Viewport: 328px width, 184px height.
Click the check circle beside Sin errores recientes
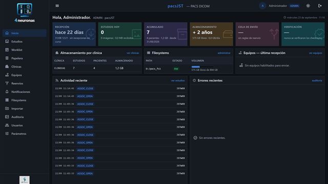(195, 138)
